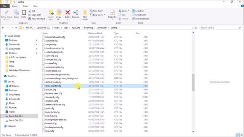The image size is (244, 137).
Task: Open Music folder in sidebar
Action: tap(12, 103)
